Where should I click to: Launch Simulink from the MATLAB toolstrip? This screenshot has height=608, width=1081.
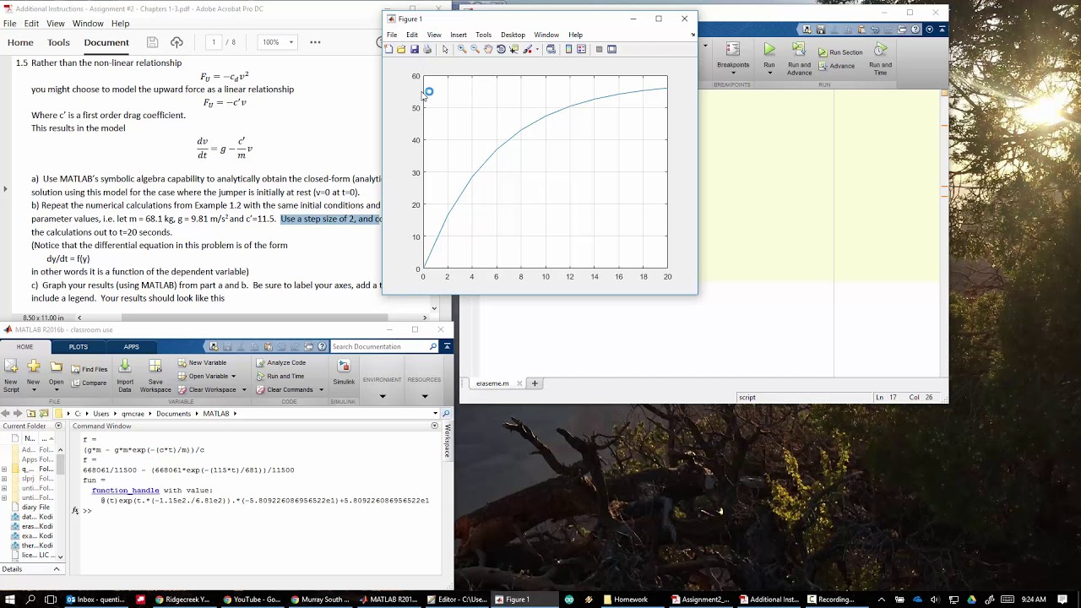click(x=344, y=372)
